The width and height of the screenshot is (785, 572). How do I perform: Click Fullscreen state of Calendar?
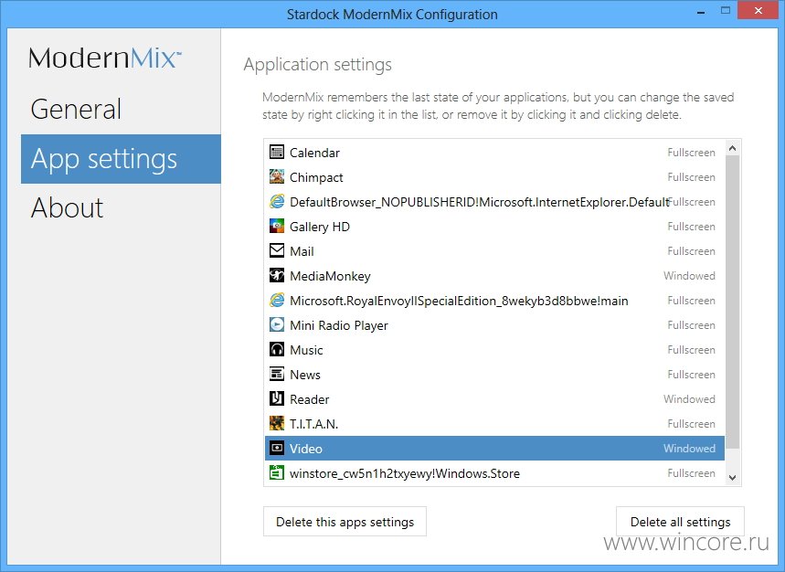[x=692, y=152]
